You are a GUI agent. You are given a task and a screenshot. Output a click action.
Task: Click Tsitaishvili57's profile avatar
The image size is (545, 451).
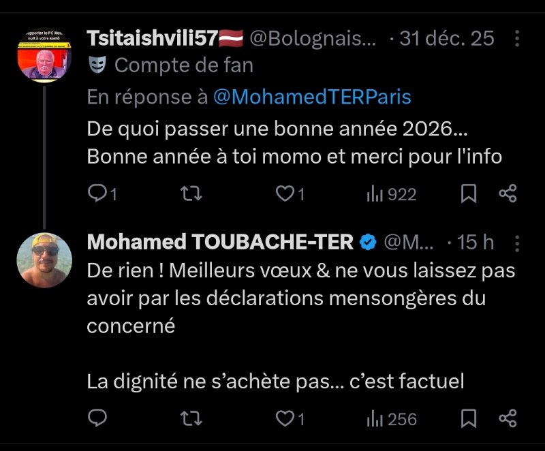pyautogui.click(x=45, y=56)
